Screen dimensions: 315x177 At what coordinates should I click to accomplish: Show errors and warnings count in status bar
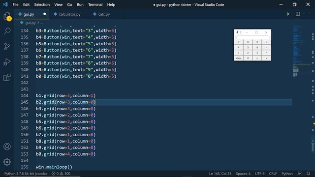pyautogui.click(x=61, y=174)
